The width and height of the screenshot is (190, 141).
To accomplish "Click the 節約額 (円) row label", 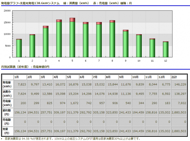I will pyautogui.click(x=8, y=112).
